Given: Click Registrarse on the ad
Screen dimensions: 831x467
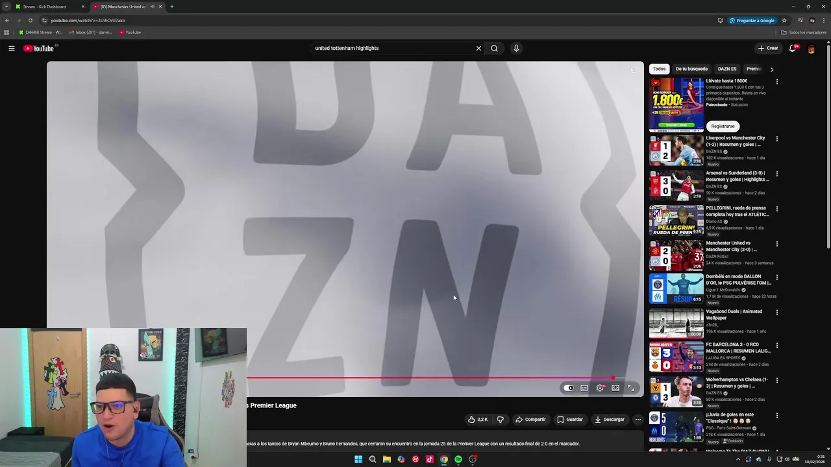Looking at the screenshot, I should coord(723,126).
